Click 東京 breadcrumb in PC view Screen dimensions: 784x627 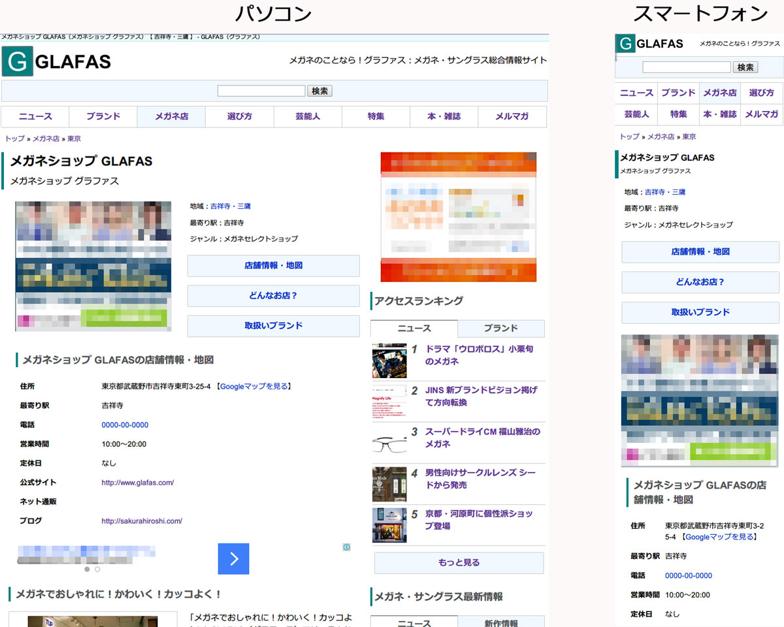74,138
